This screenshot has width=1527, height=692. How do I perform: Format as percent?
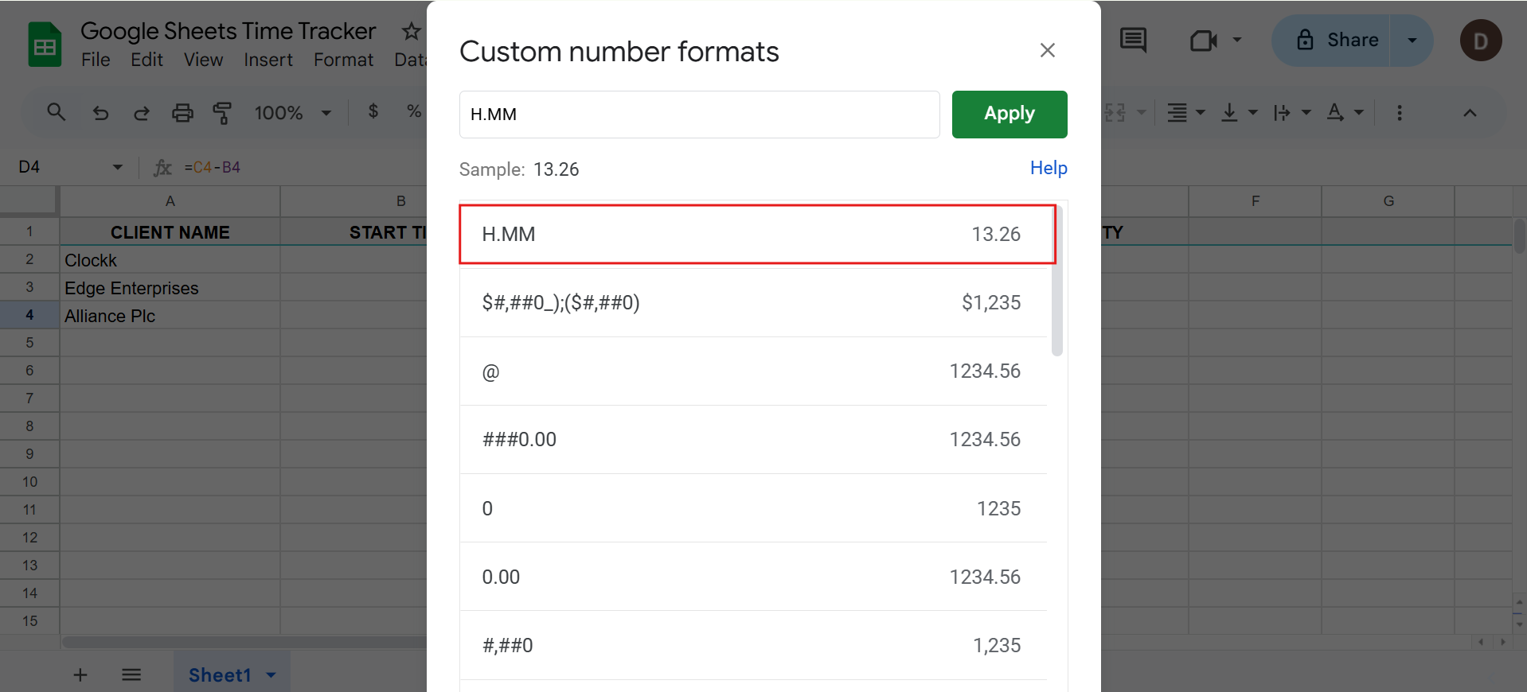tap(414, 111)
